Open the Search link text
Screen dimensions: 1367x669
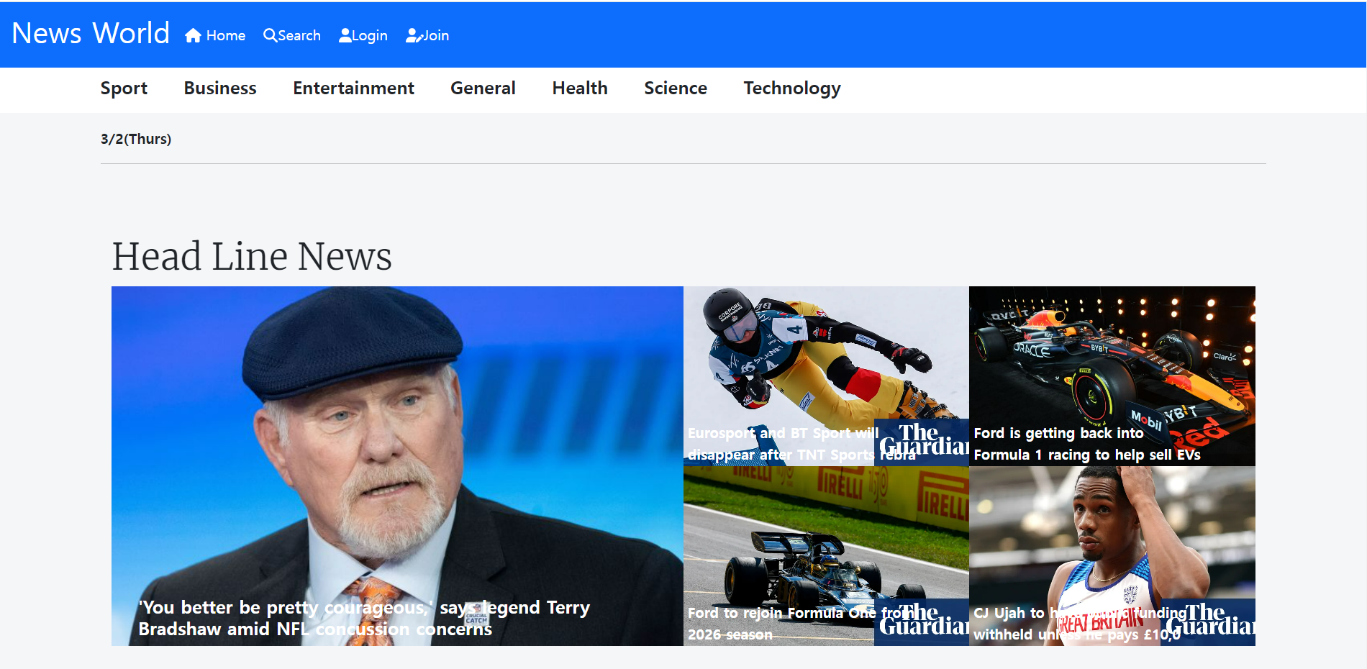[299, 35]
